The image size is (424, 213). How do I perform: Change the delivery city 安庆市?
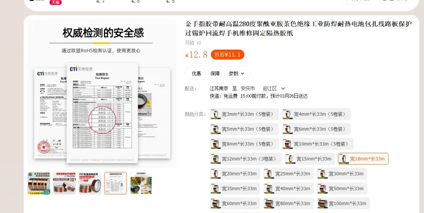pyautogui.click(x=248, y=88)
